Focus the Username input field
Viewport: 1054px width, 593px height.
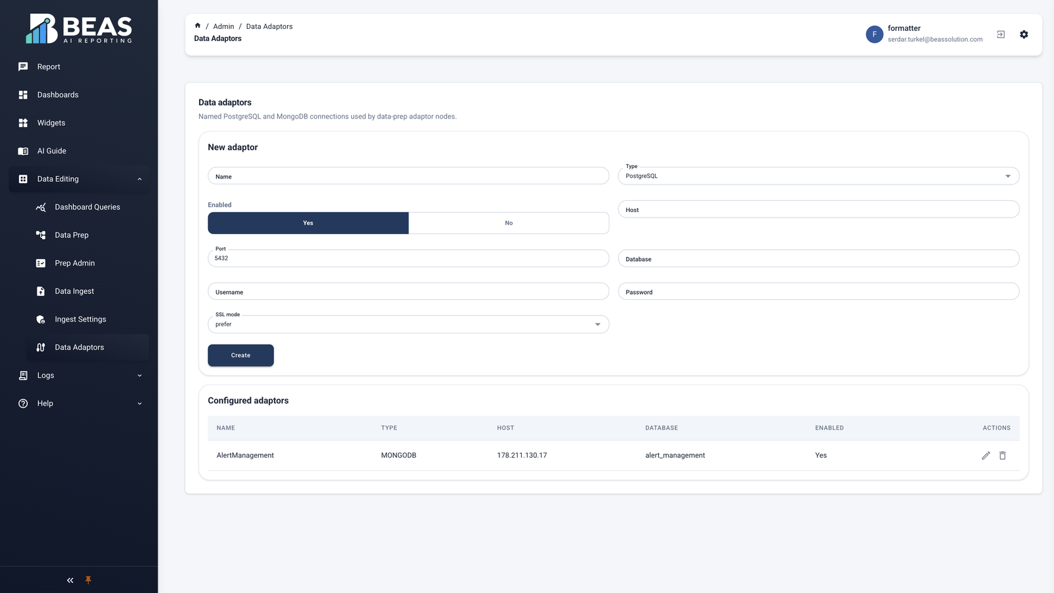click(408, 291)
